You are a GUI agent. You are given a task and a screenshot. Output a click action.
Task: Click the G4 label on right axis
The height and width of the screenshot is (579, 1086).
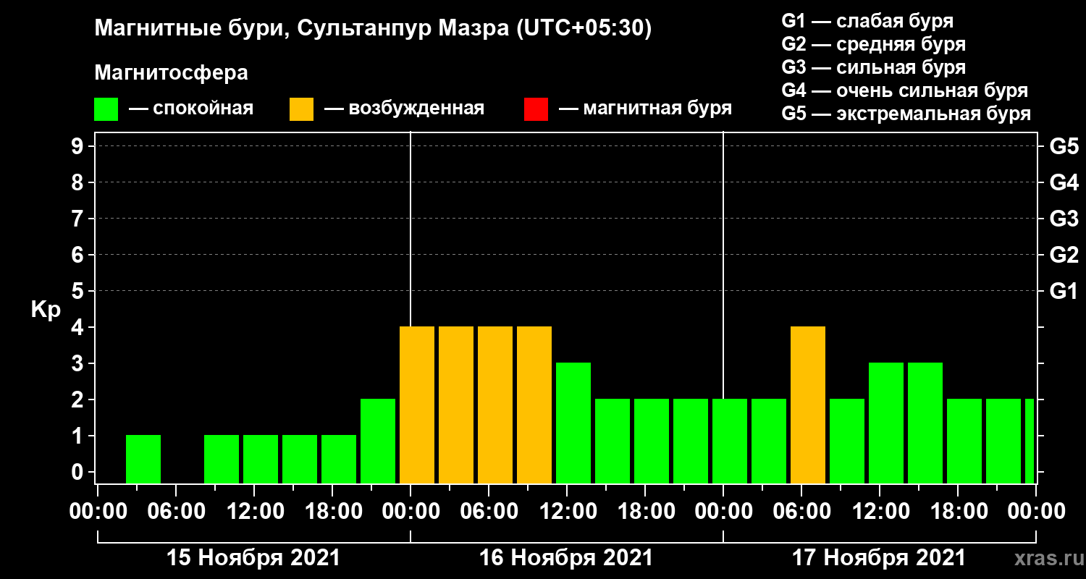[x=1064, y=182]
